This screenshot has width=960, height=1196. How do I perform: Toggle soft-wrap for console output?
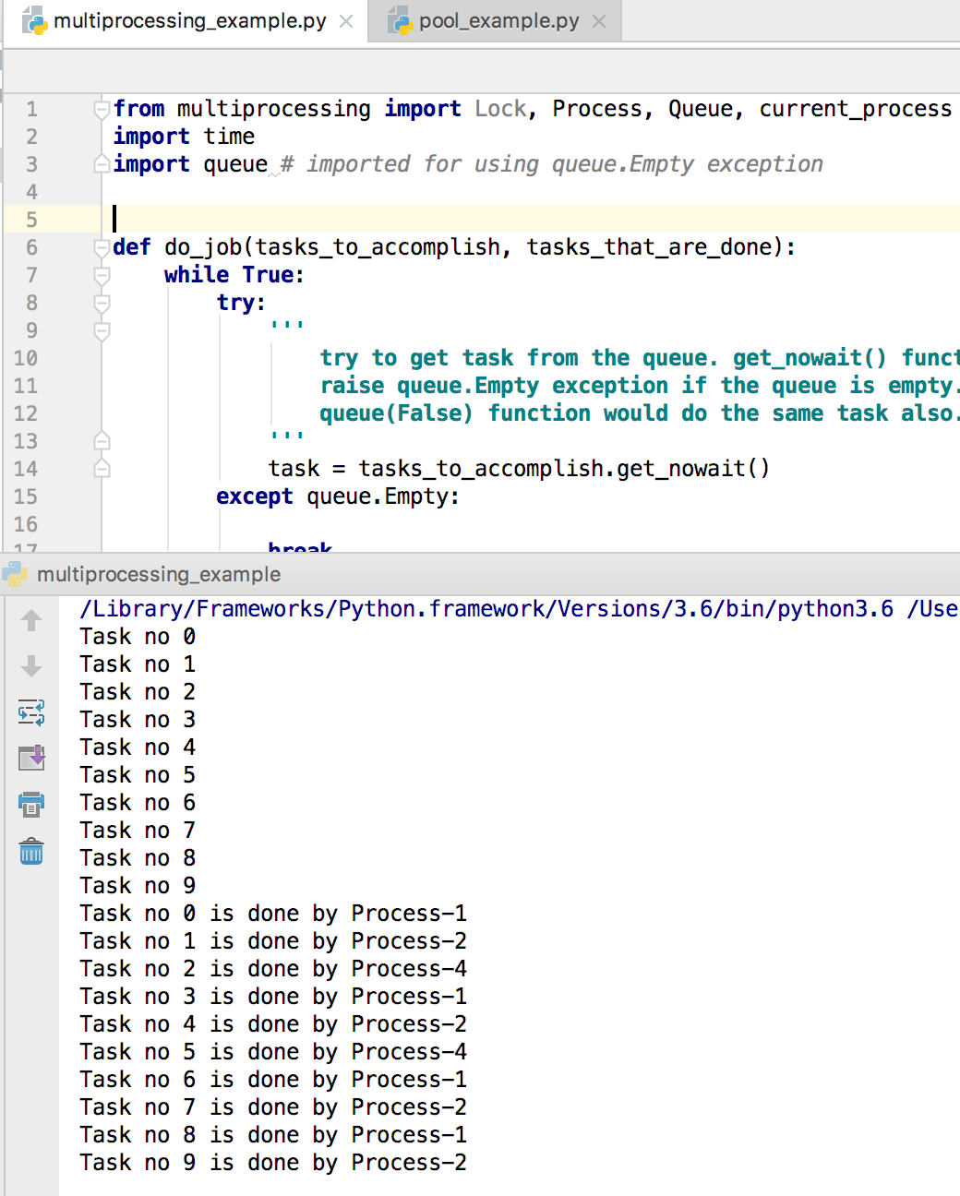click(31, 712)
